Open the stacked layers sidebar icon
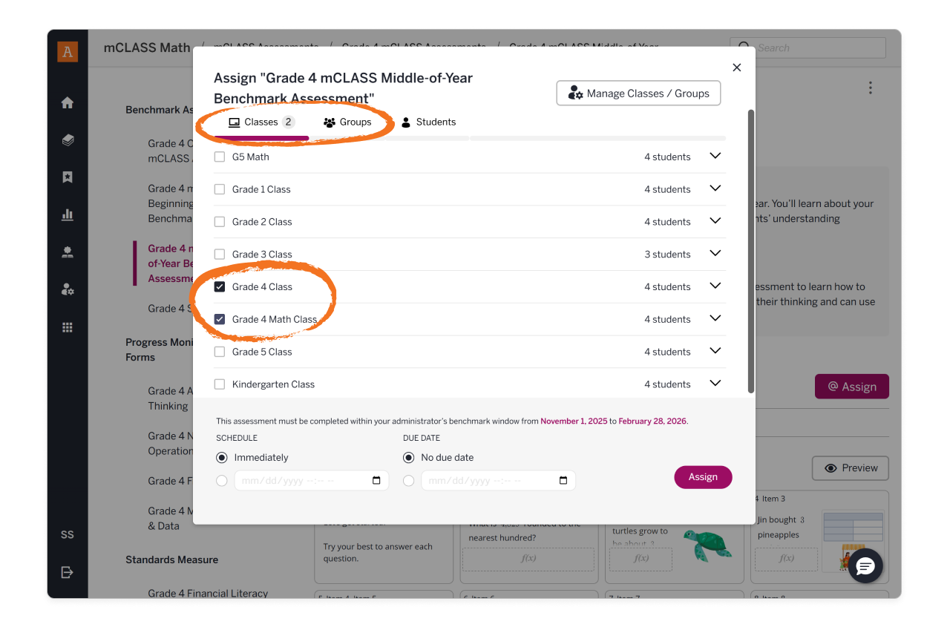This screenshot has width=950, height=630. coord(68,140)
